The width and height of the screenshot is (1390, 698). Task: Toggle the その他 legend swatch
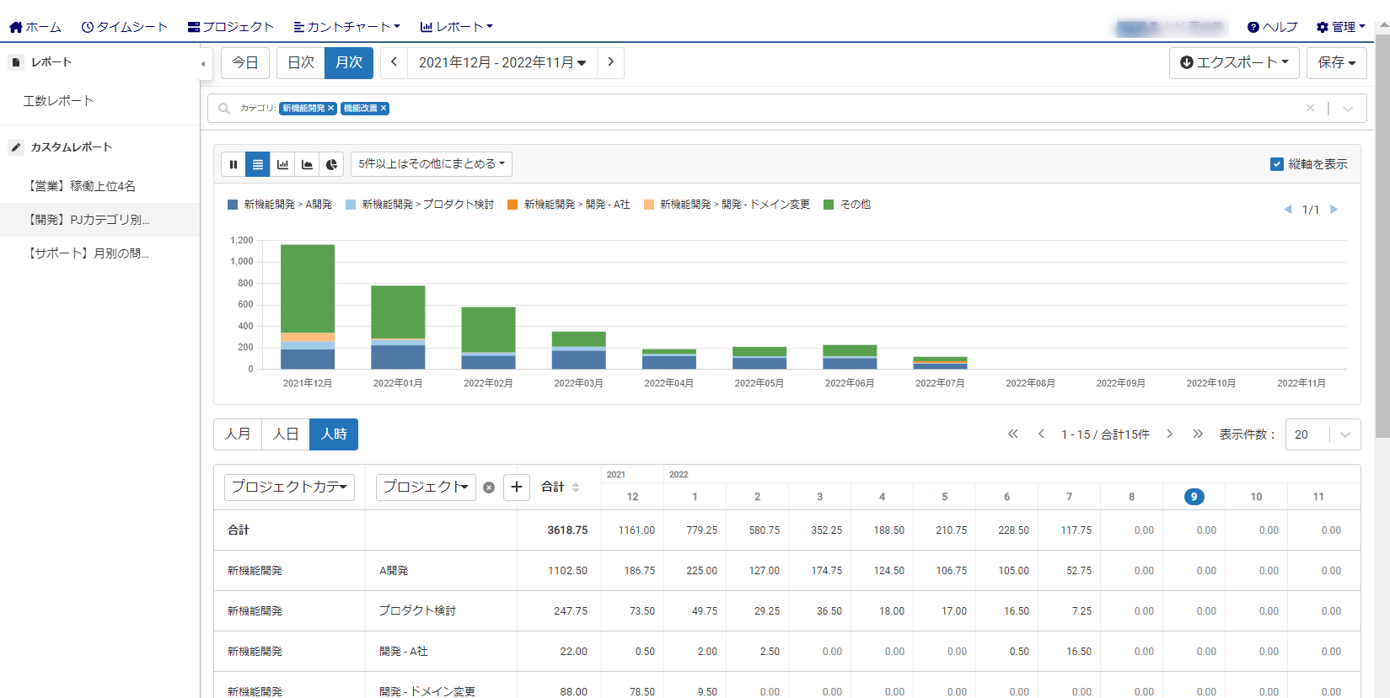point(829,205)
